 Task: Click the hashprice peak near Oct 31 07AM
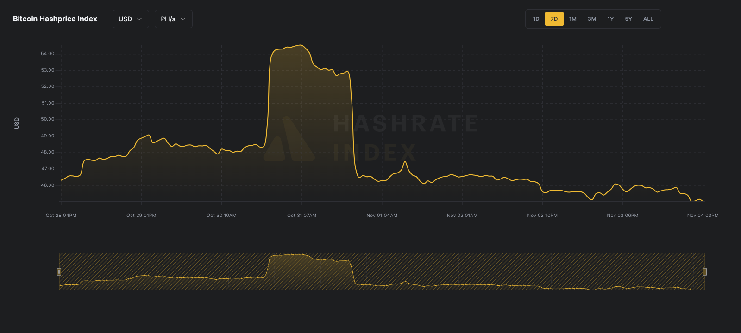click(x=301, y=45)
